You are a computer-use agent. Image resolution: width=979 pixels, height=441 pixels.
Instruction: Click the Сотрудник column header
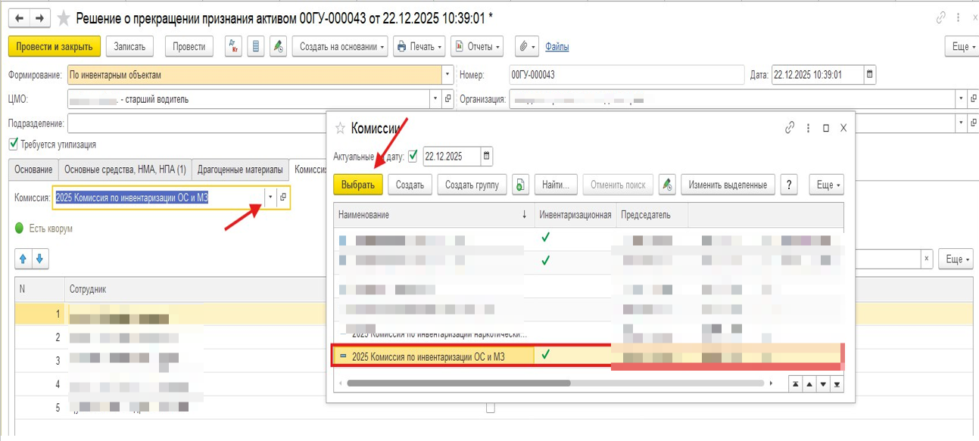(195, 290)
